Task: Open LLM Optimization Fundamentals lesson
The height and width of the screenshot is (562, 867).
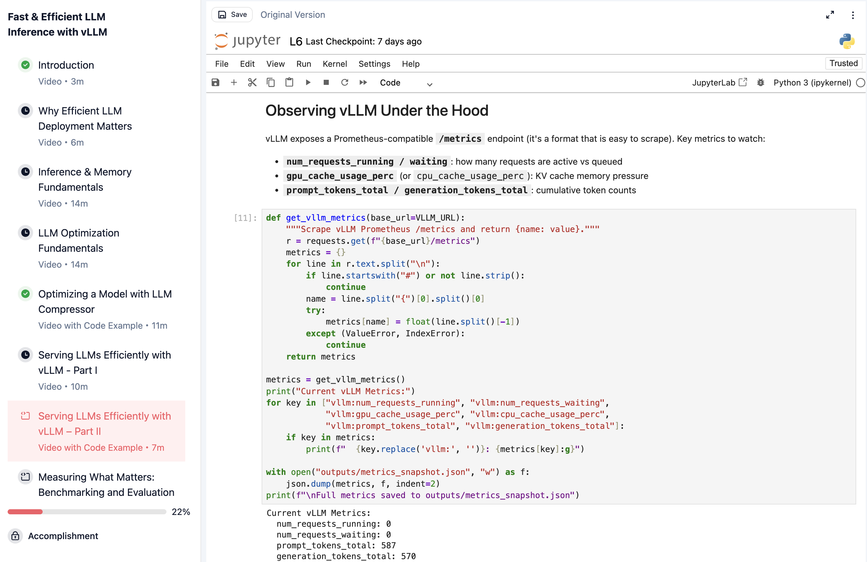Action: (x=79, y=240)
